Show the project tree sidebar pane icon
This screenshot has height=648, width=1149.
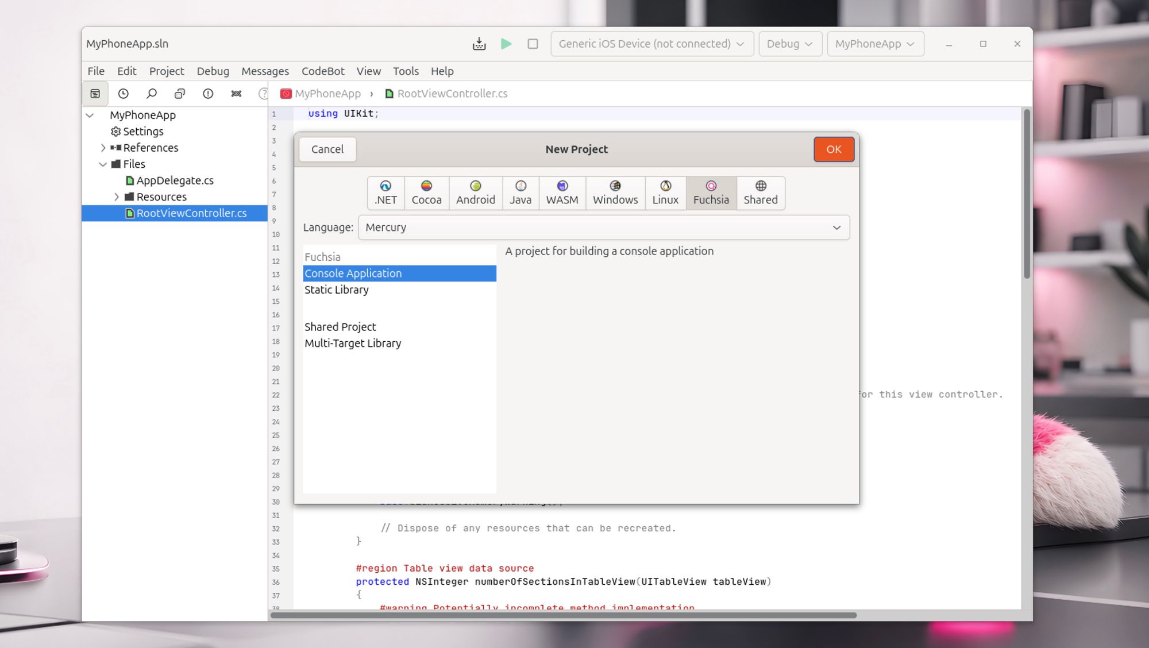click(x=95, y=94)
